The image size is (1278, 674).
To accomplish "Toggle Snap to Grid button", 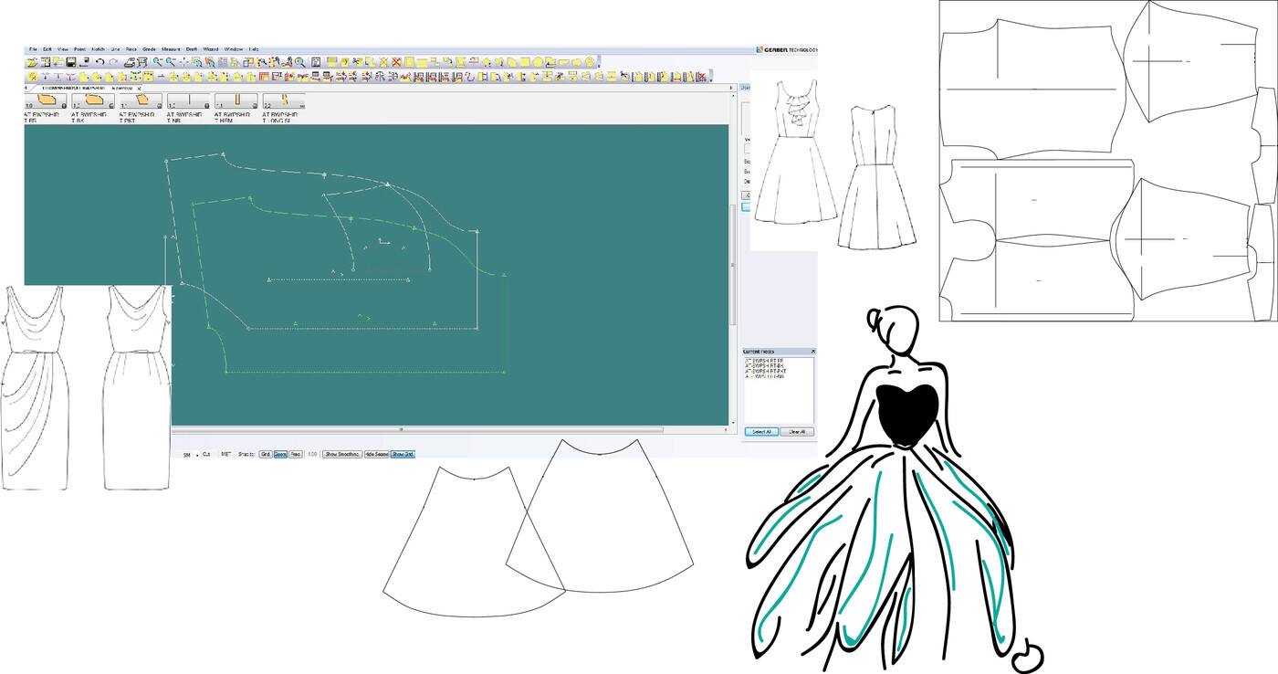I will [x=266, y=454].
